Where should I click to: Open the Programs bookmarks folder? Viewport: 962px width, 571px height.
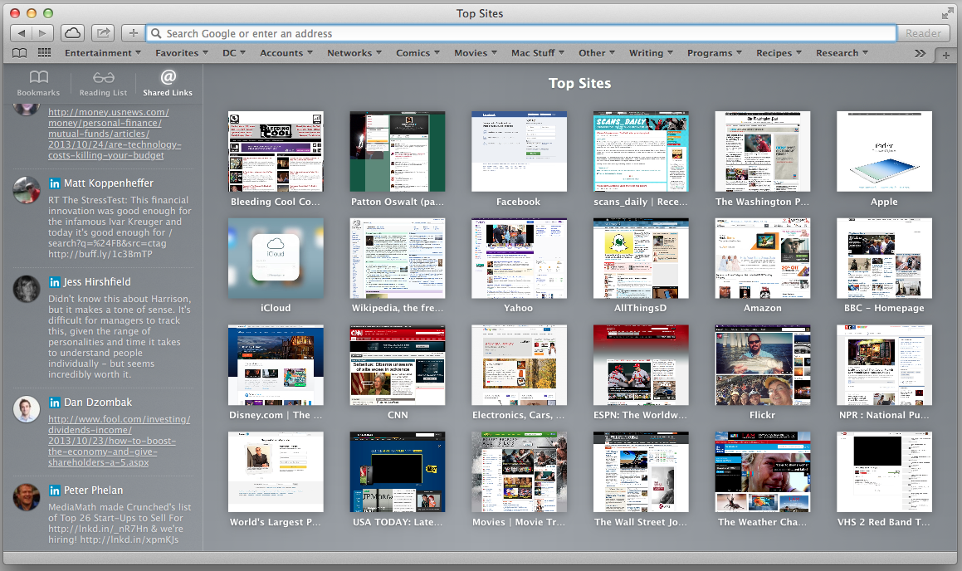coord(714,53)
